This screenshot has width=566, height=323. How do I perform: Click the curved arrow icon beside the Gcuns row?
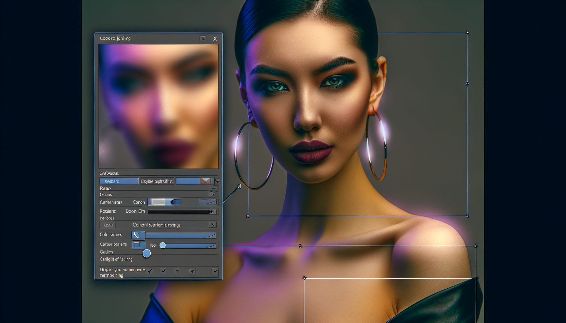click(x=214, y=194)
